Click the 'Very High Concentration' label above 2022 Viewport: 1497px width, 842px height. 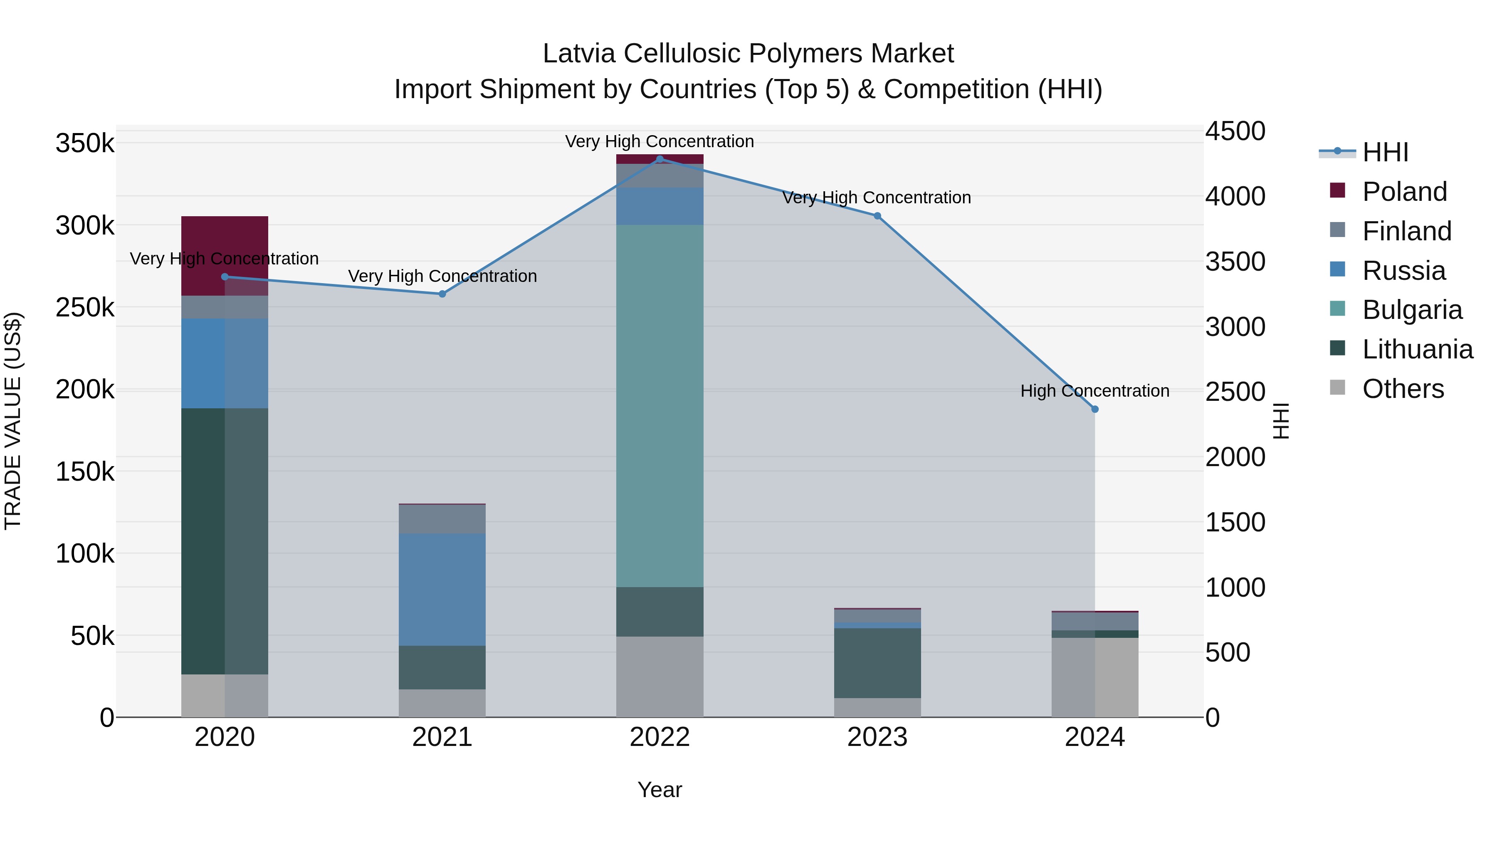(660, 141)
